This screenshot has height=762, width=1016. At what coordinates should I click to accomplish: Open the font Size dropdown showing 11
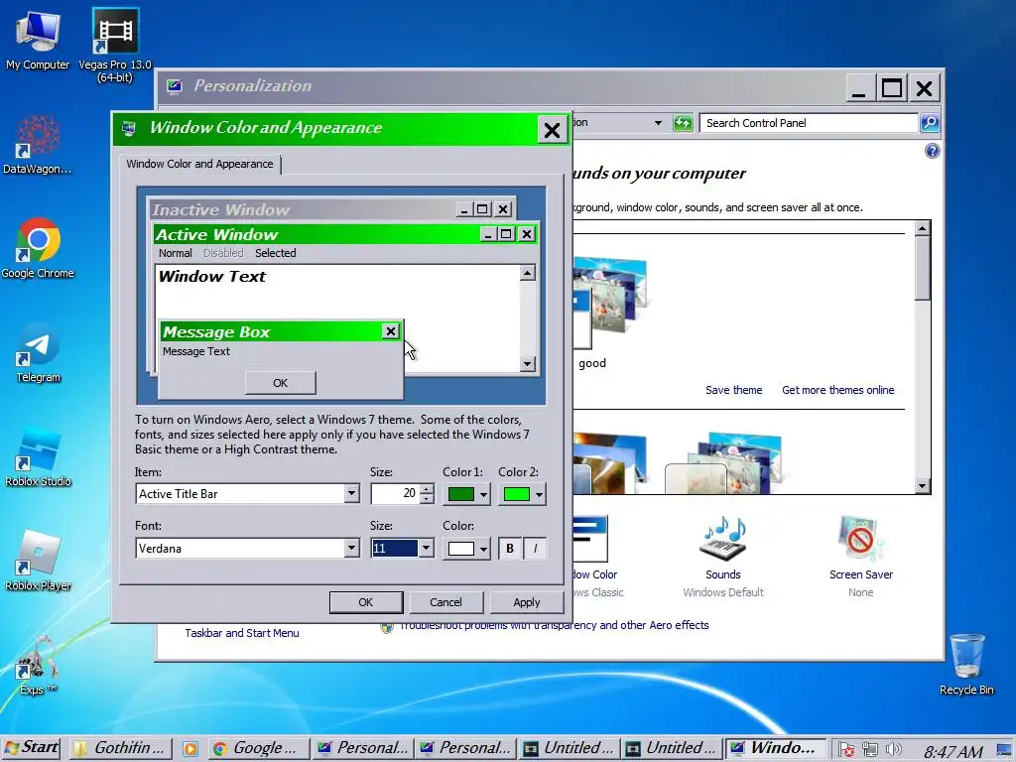(426, 548)
